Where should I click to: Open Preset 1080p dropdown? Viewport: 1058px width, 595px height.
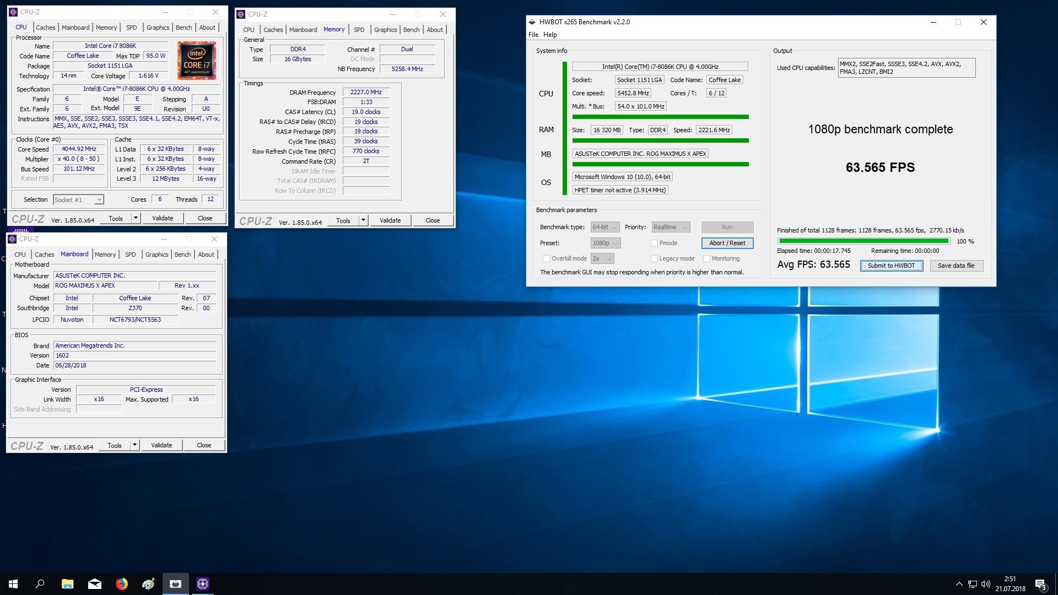coord(606,243)
